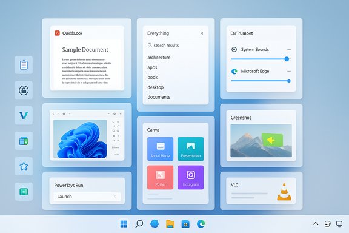Select the Presentation tile in Canva
Screen dimensions: 349x233
click(x=190, y=149)
